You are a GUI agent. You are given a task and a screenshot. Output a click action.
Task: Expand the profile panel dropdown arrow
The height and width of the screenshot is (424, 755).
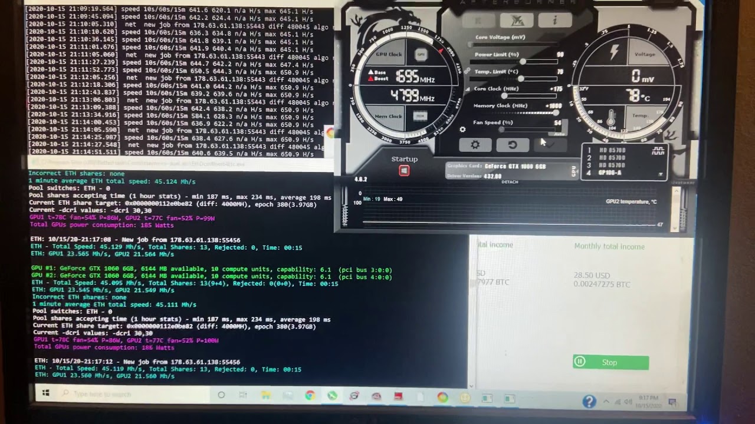click(x=661, y=174)
